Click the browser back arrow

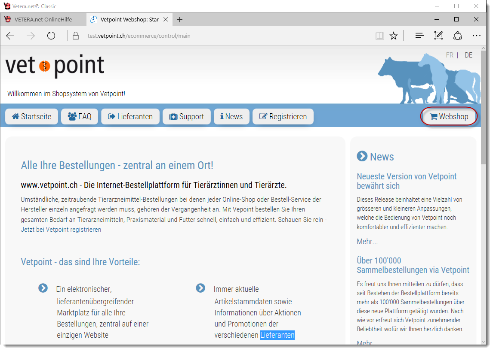(x=10, y=36)
